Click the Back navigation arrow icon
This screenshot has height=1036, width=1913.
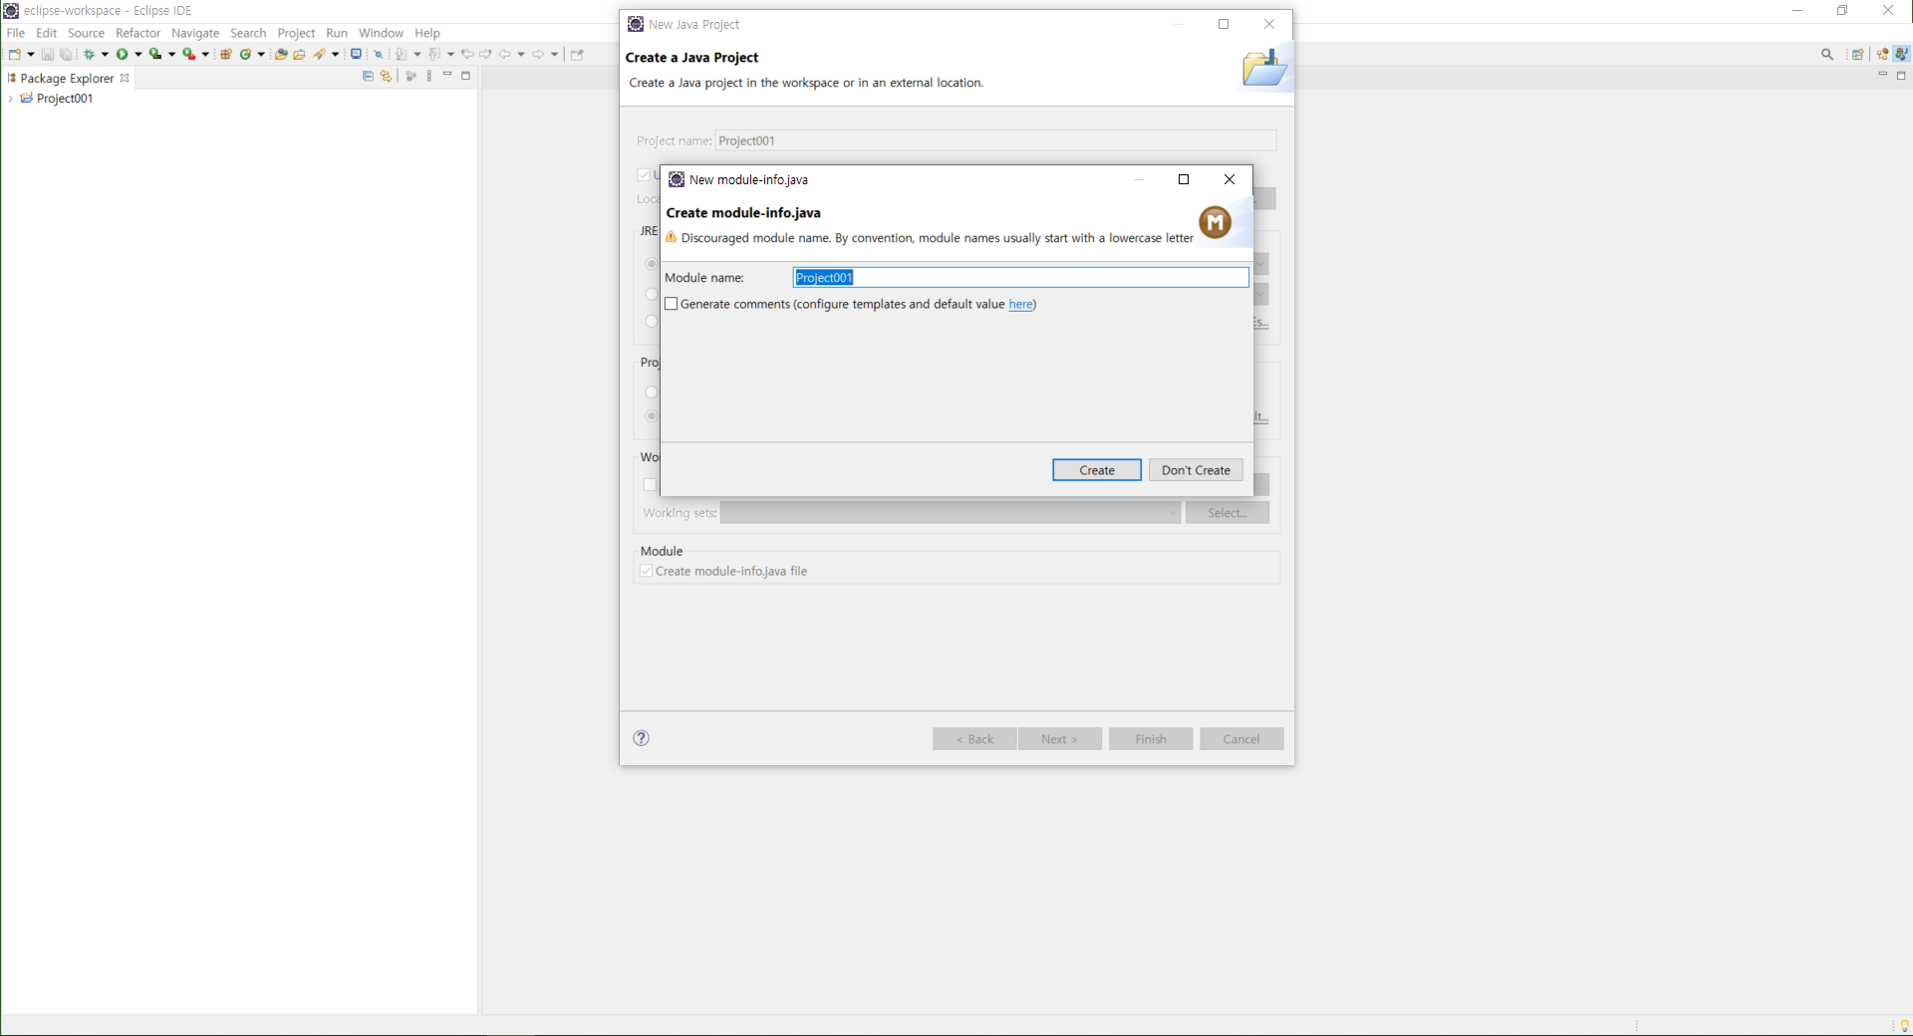505,54
